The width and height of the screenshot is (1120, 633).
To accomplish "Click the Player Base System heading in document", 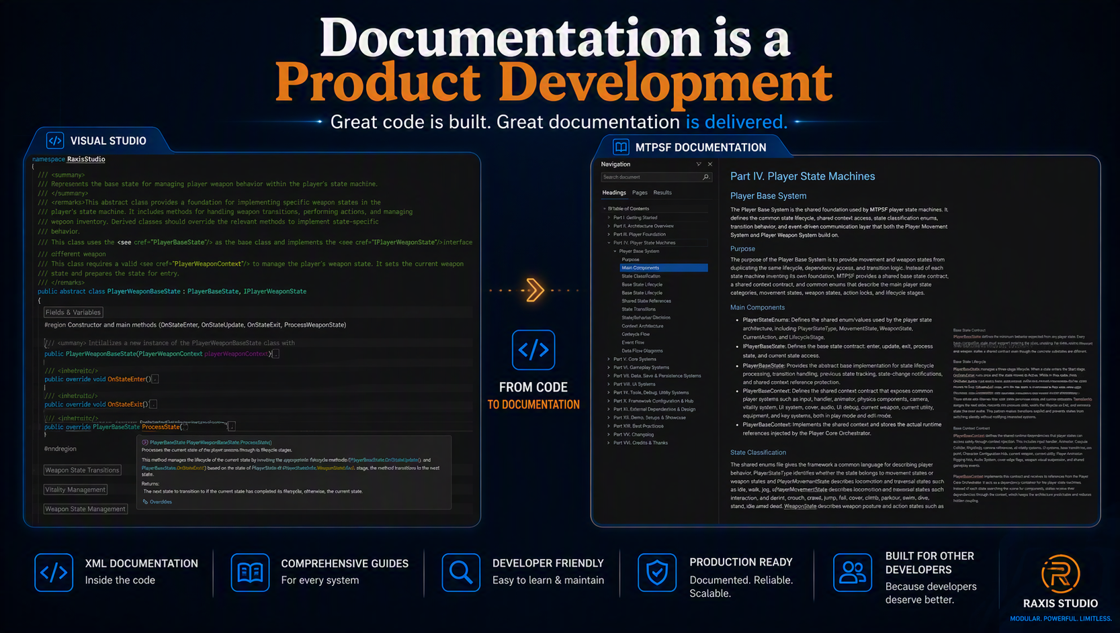I will tap(768, 196).
